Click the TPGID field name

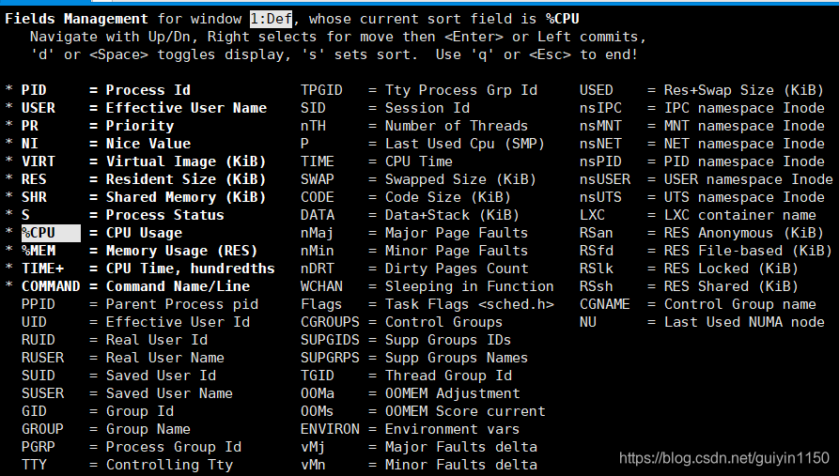coord(321,90)
